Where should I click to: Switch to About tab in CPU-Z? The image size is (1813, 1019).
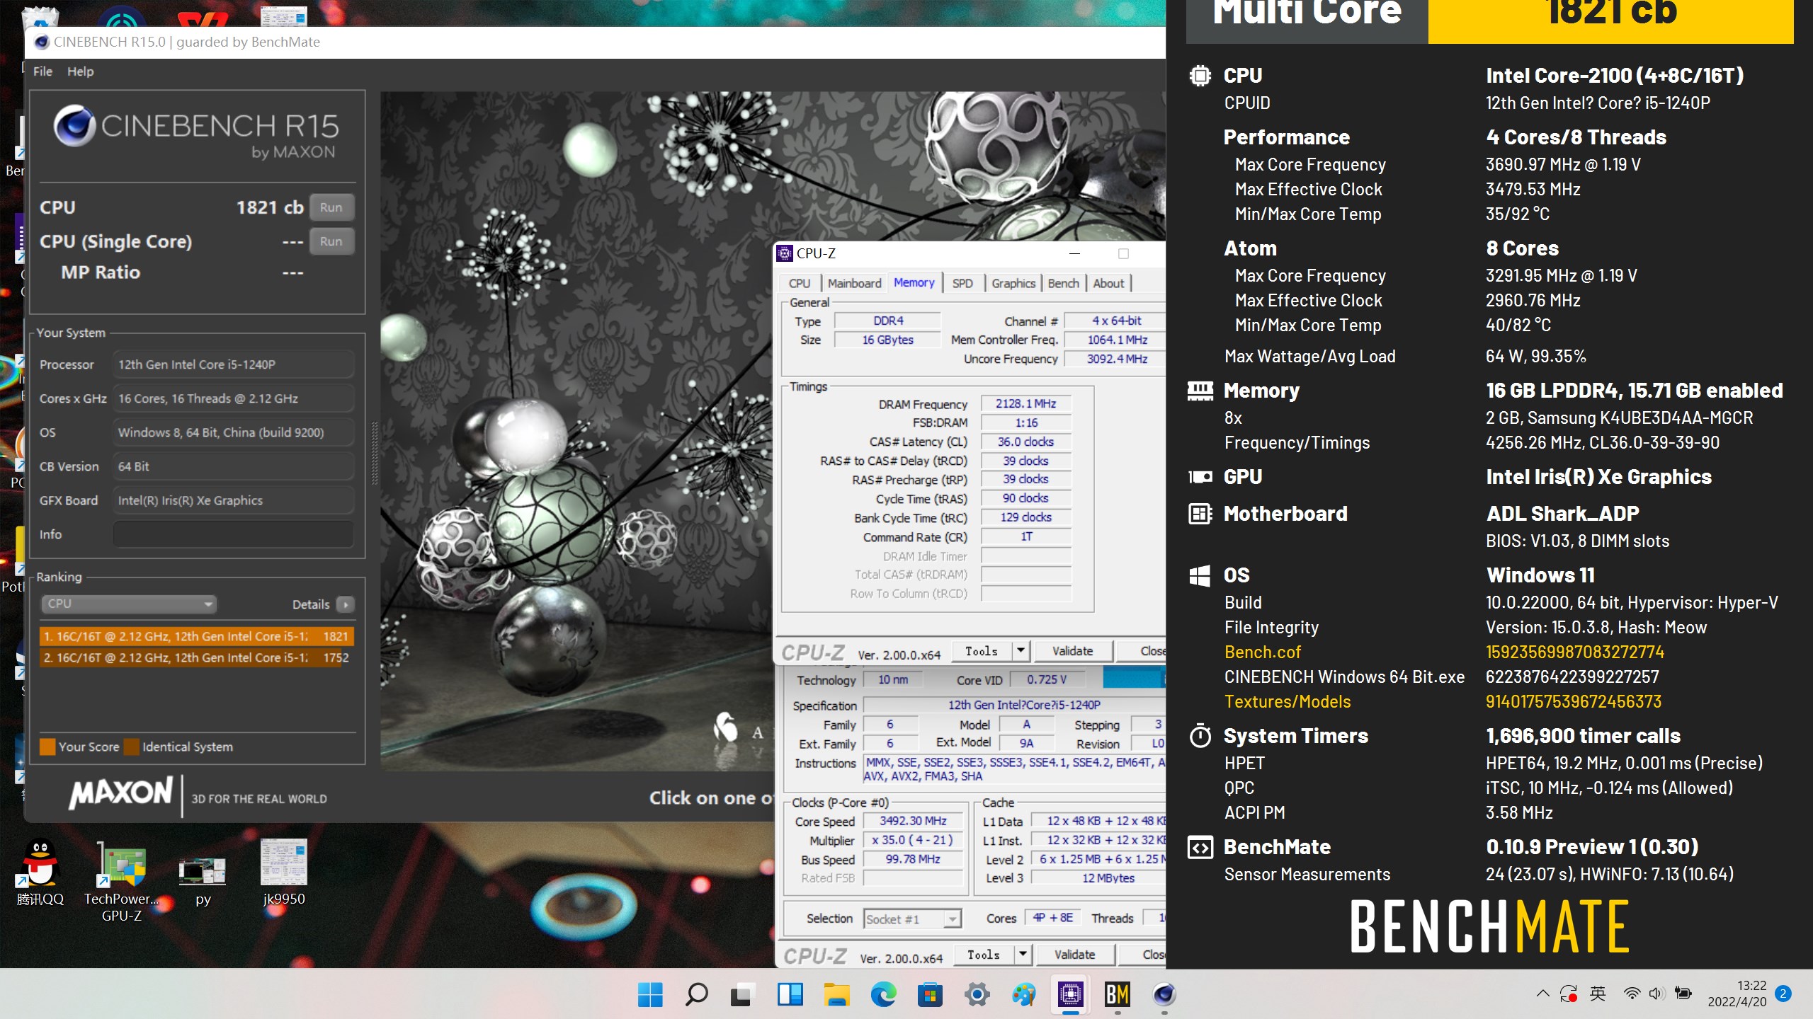pyautogui.click(x=1108, y=283)
